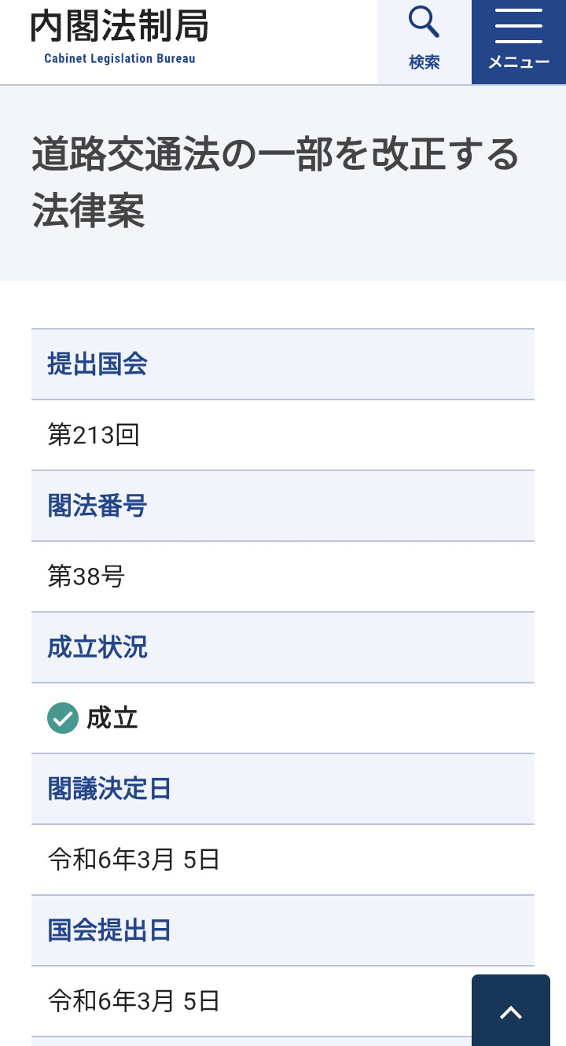
Task: Select the 成立状況 header row
Action: [x=283, y=647]
